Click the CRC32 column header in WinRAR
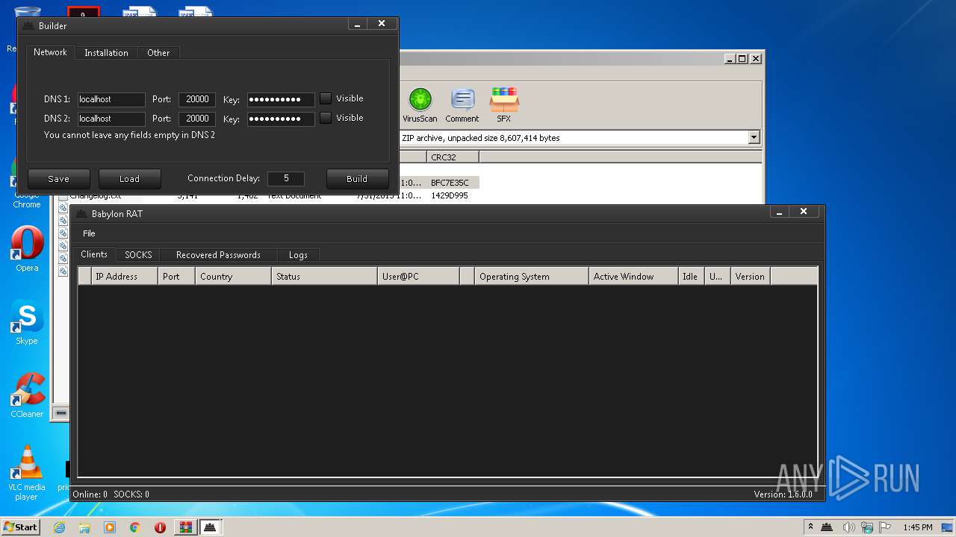The image size is (956, 537). [453, 157]
